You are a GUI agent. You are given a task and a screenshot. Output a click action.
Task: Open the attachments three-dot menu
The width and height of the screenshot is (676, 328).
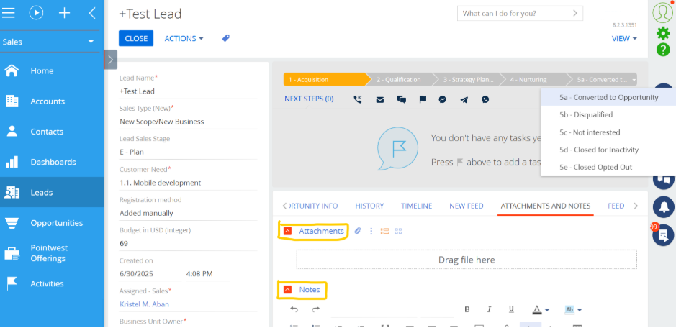371,231
